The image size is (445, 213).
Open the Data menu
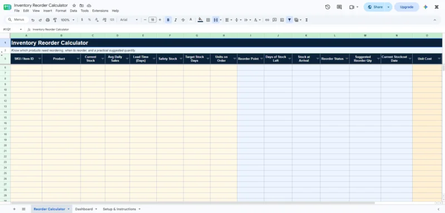coord(73,11)
